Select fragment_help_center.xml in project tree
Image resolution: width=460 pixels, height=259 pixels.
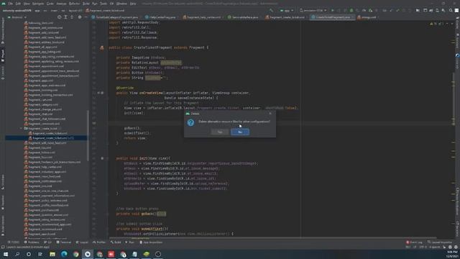[x=43, y=167]
